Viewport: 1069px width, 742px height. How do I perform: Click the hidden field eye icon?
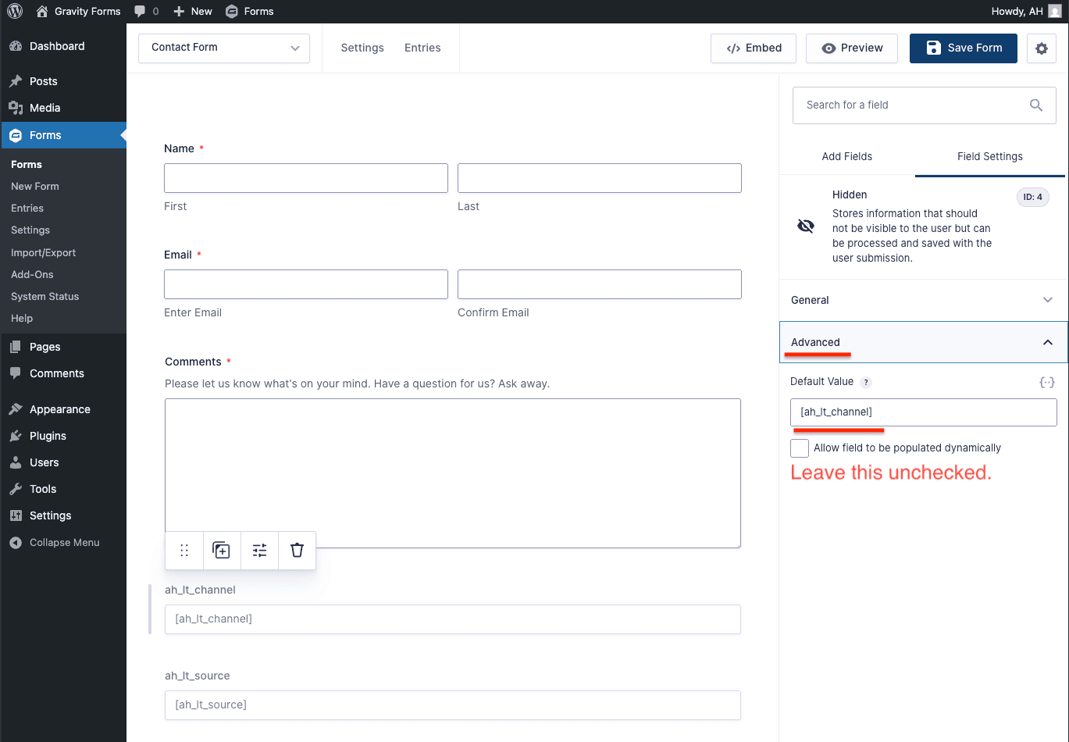pyautogui.click(x=805, y=227)
